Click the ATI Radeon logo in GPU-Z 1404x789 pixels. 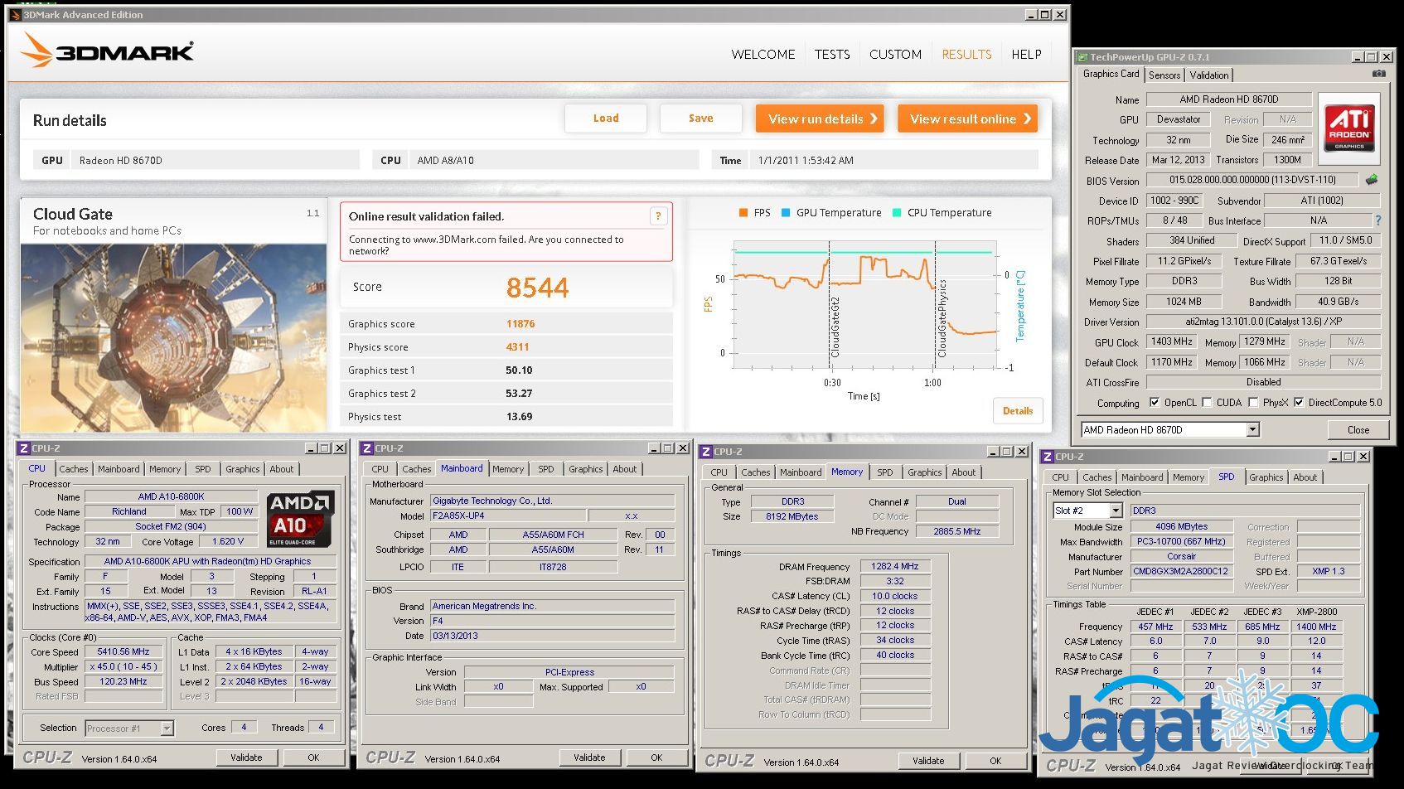[1348, 128]
